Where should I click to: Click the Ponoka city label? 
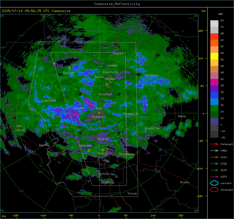coord(119,54)
